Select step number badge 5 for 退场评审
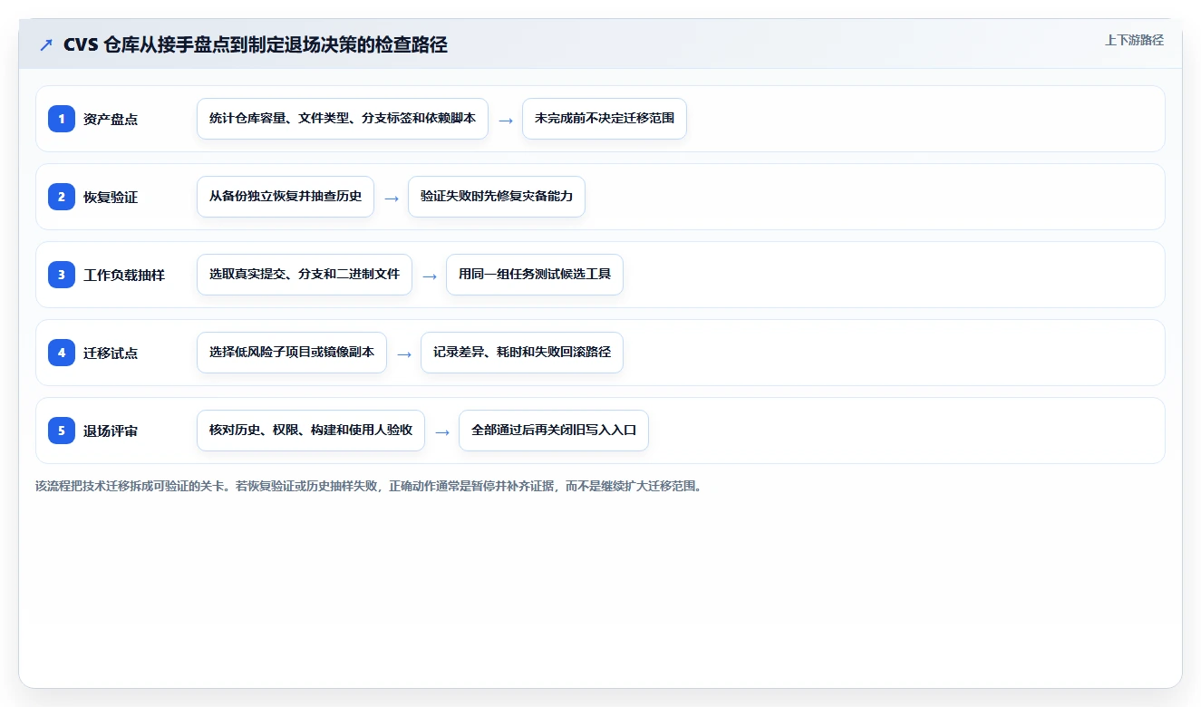 coord(62,431)
